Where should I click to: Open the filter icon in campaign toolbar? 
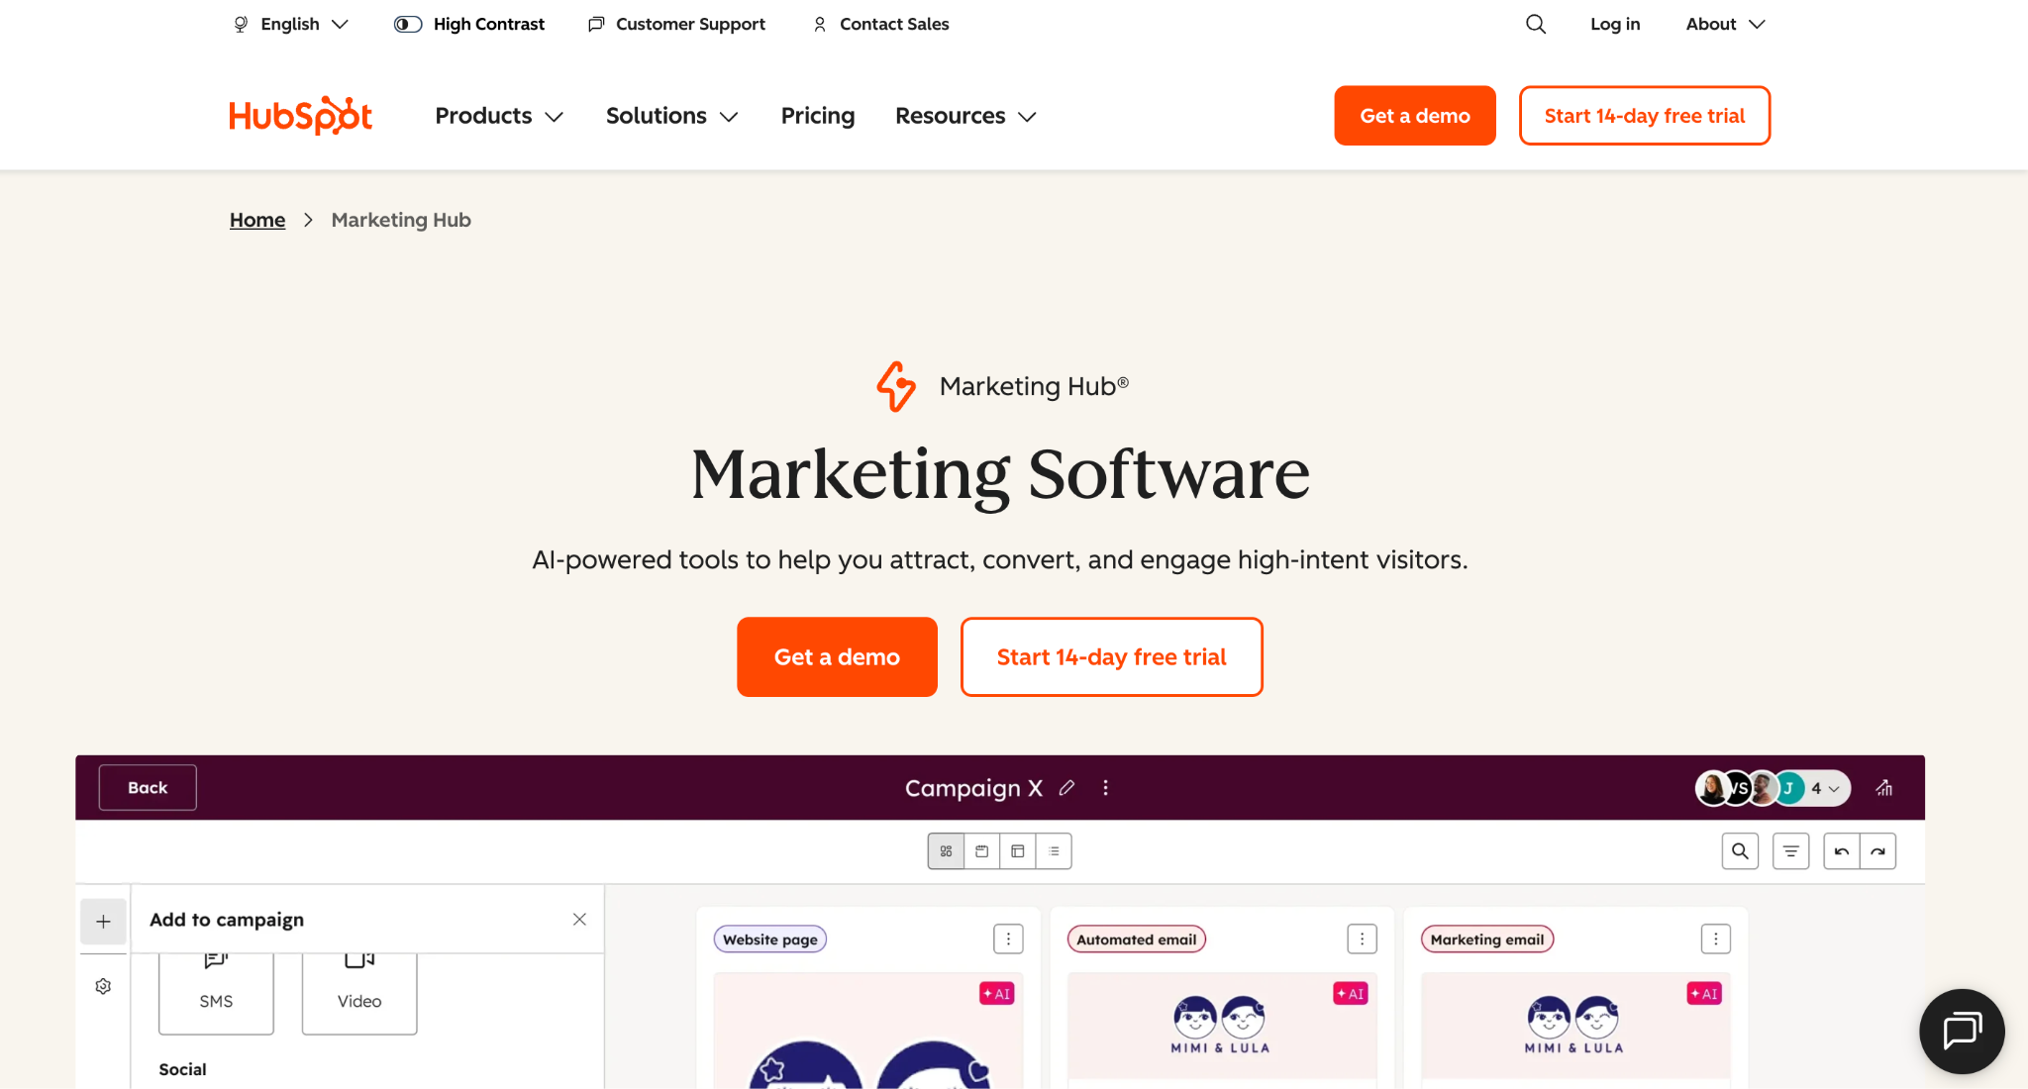[1790, 851]
